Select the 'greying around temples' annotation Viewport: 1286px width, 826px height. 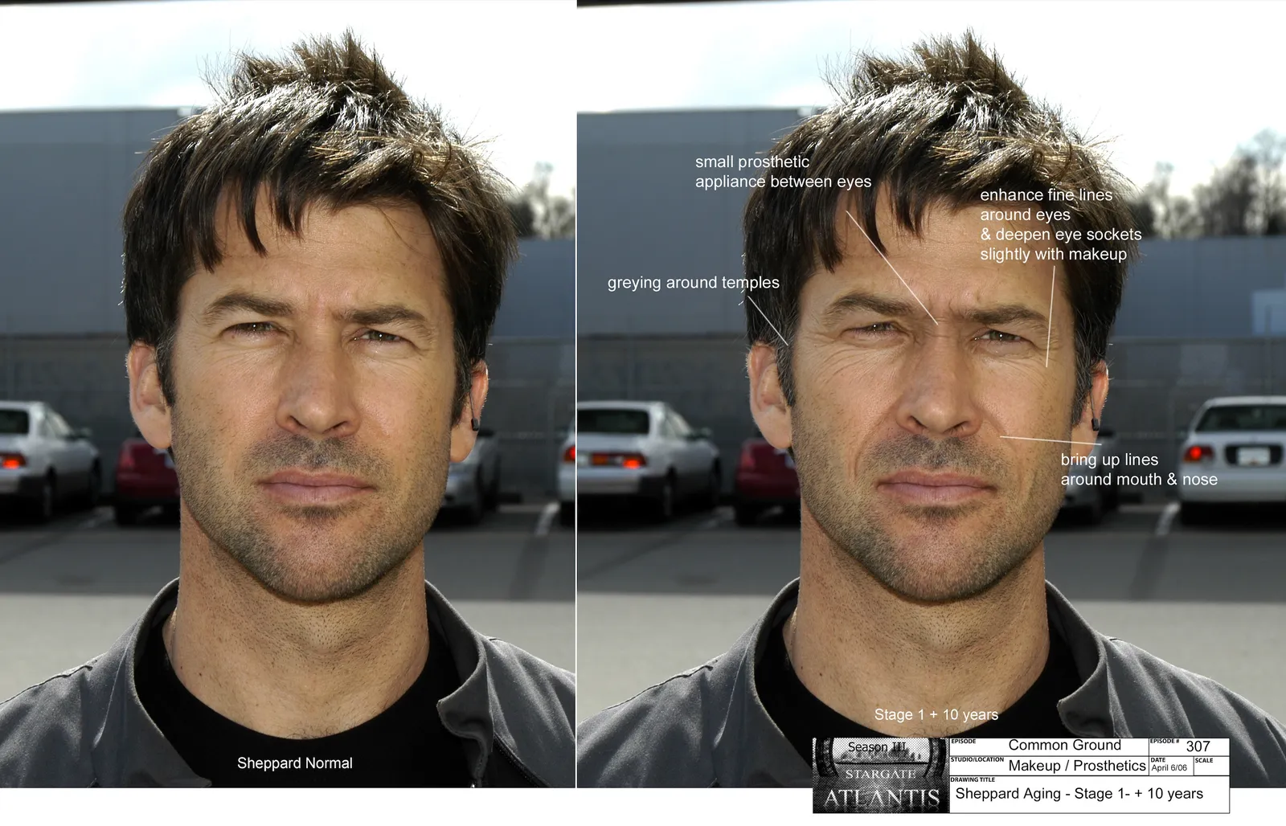pyautogui.click(x=693, y=283)
